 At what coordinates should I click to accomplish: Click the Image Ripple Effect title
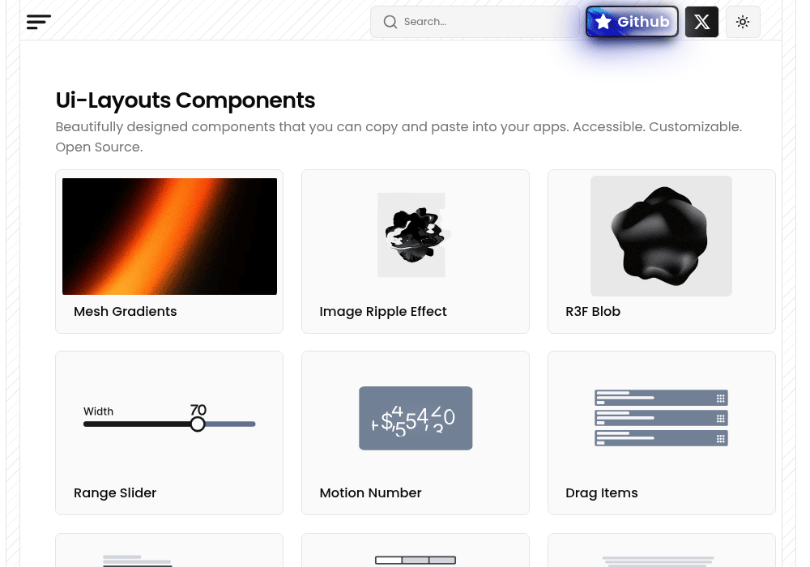pos(383,311)
